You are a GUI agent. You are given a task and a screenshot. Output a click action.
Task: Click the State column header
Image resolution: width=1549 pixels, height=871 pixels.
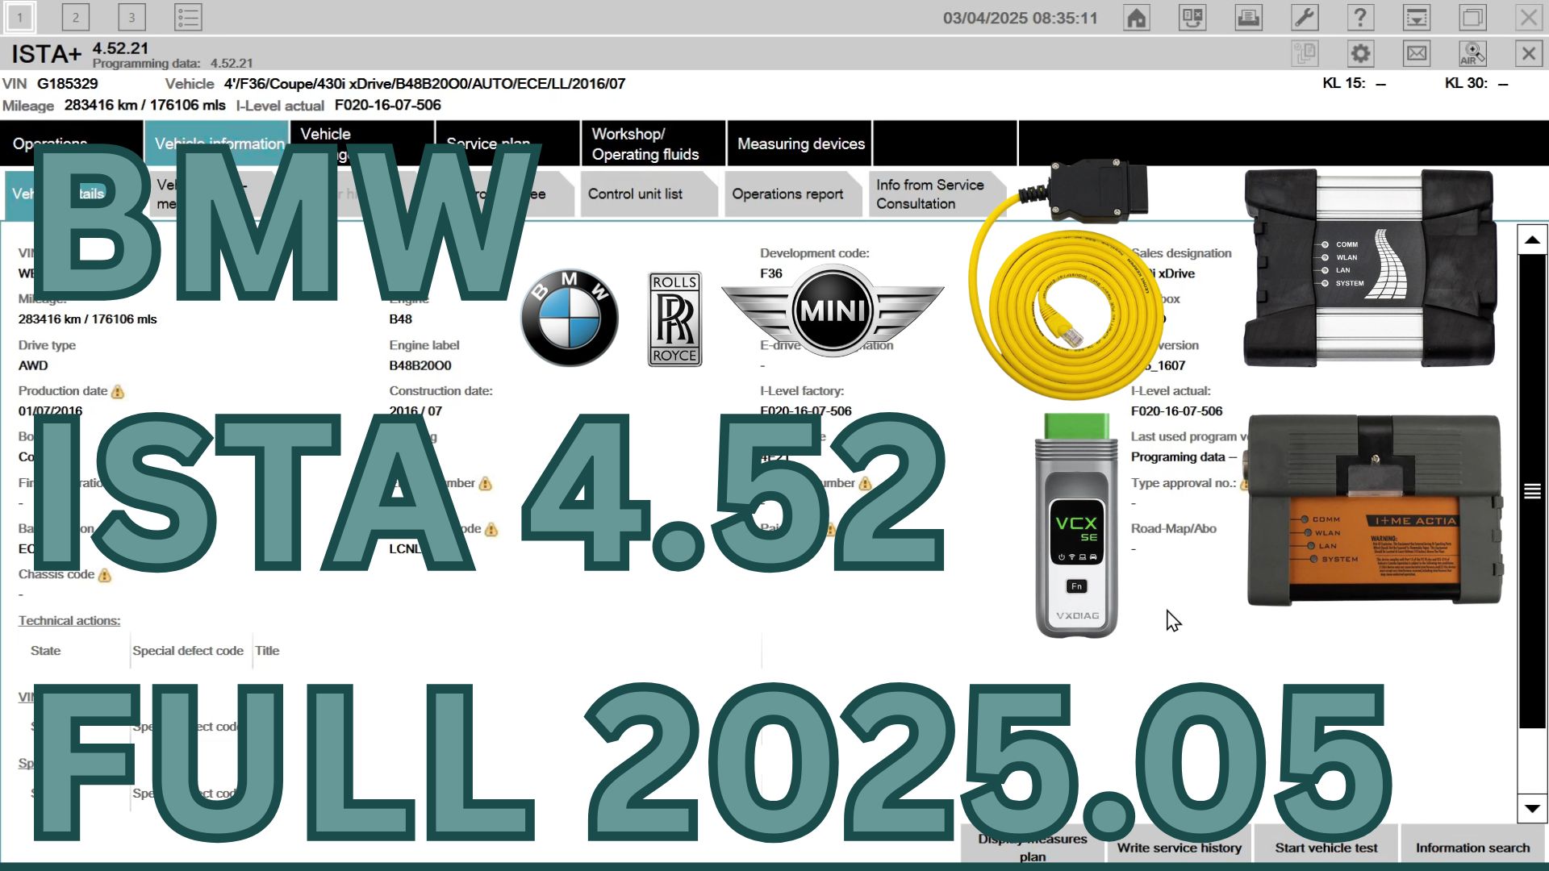[45, 651]
